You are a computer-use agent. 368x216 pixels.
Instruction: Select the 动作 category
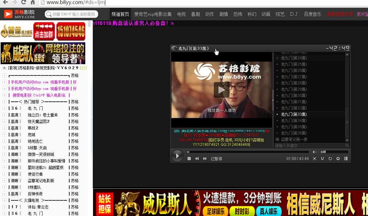coord(209,14)
